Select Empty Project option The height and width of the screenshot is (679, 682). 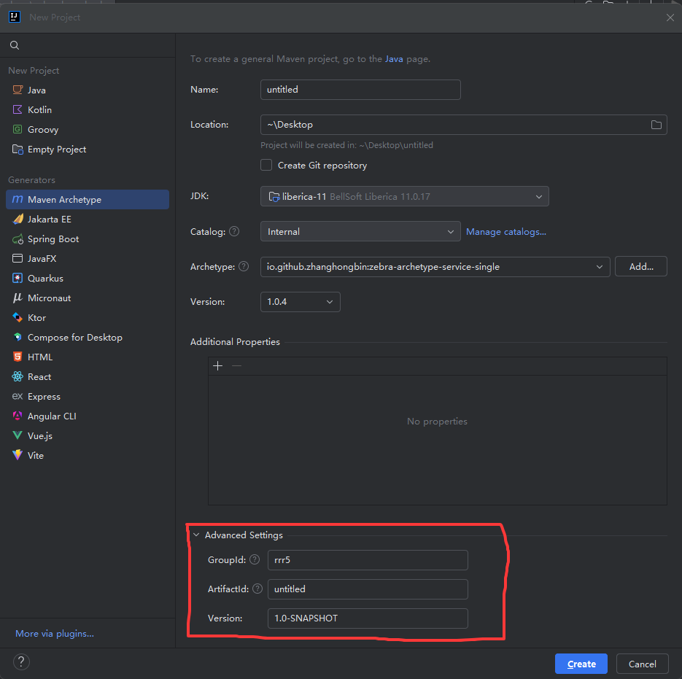88,150
